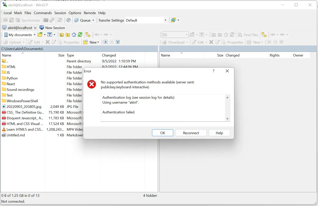Expand the globe icon dropdown arrow
The image size is (318, 206).
coord(178,20)
